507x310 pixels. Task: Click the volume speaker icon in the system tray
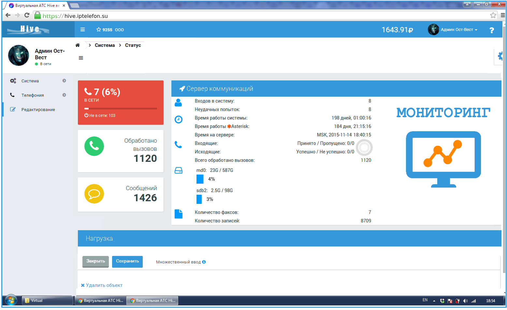click(x=465, y=301)
